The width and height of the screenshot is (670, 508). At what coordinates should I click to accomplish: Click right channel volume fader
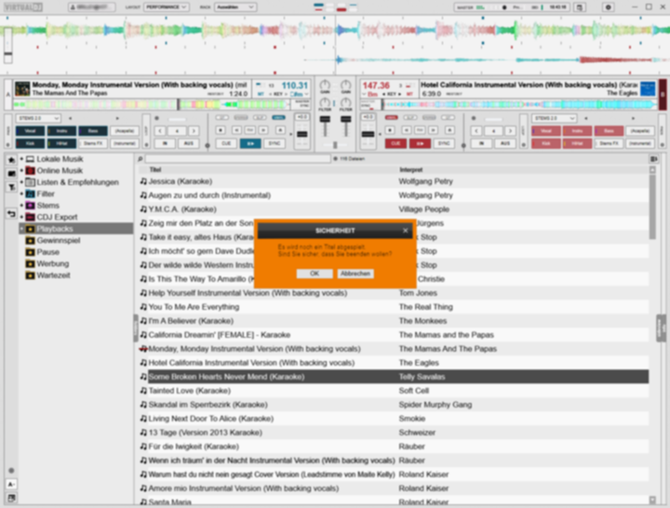(345, 119)
